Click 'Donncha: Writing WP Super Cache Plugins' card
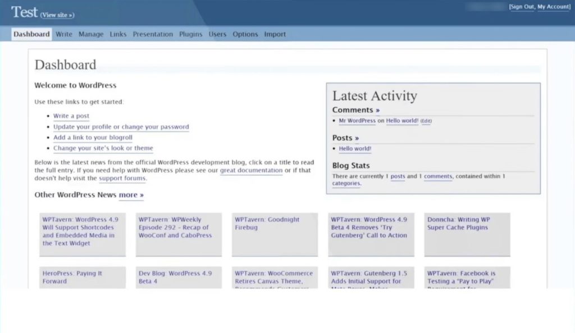This screenshot has height=333, width=575. [467, 234]
